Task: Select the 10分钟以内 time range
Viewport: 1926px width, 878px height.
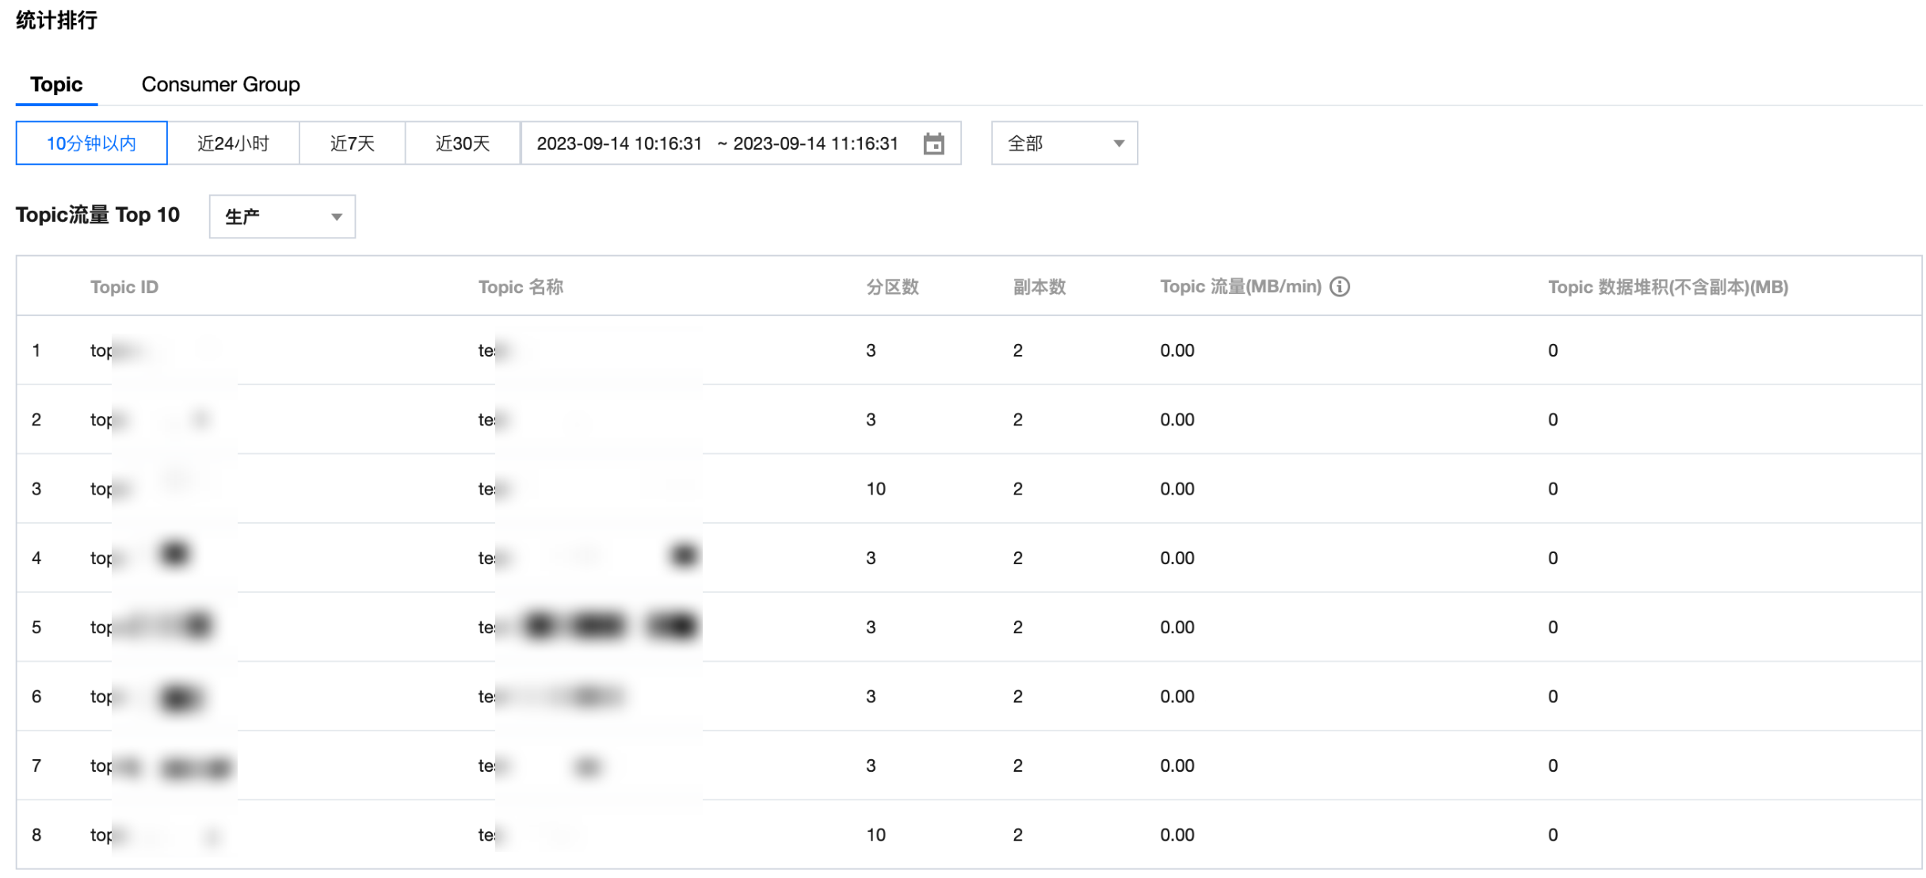Action: click(x=91, y=143)
